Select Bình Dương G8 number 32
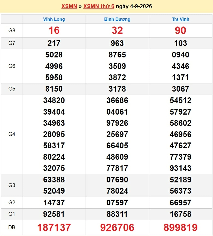The height and width of the screenshot is (236, 213). click(x=117, y=30)
